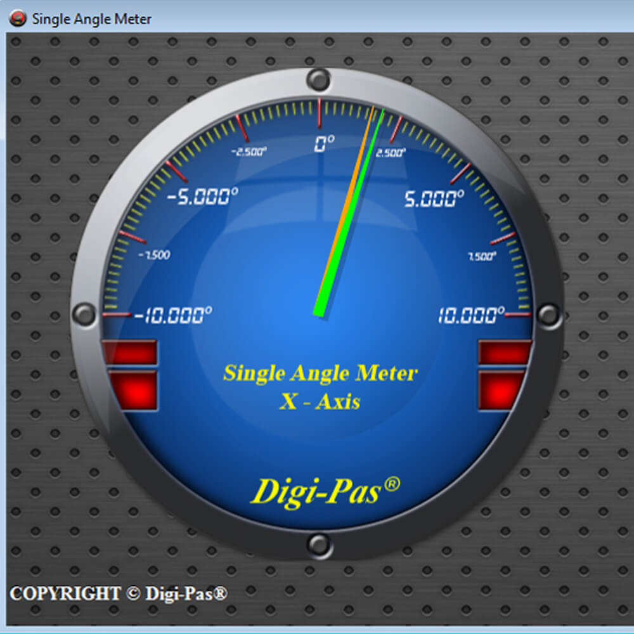
Task: Click the darker red indicator block under 10.000°
Action: click(x=505, y=353)
